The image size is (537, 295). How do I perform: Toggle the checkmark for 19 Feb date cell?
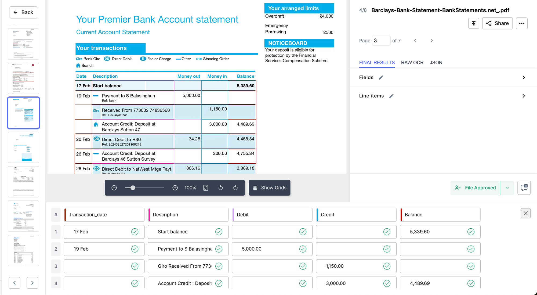[x=135, y=249]
